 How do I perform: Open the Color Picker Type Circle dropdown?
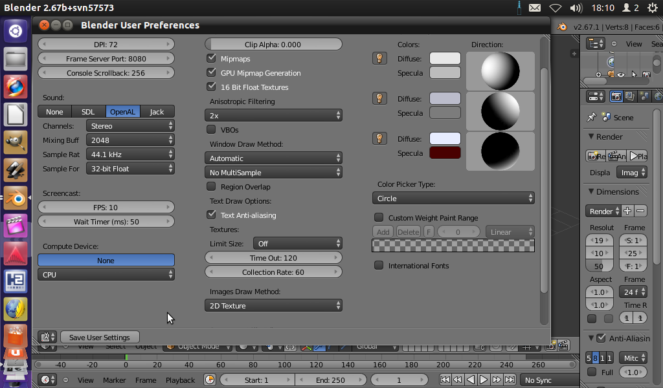point(453,199)
